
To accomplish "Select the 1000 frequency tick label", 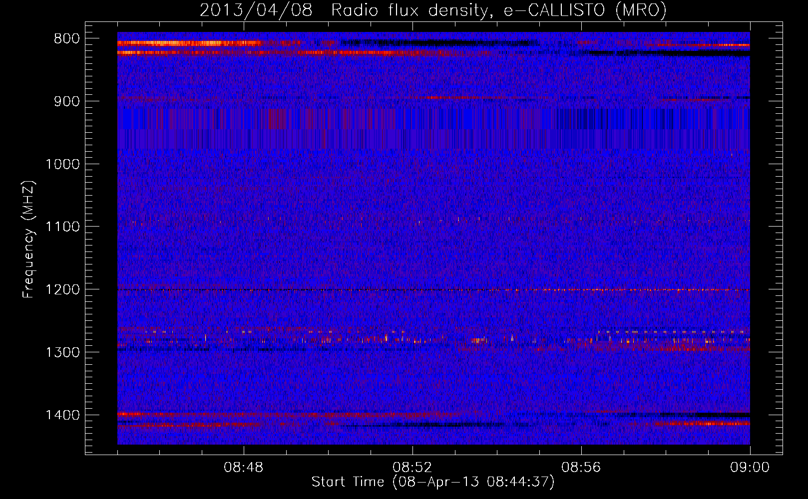I will click(62, 164).
